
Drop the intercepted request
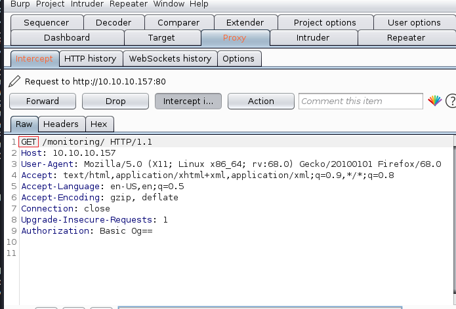click(115, 101)
